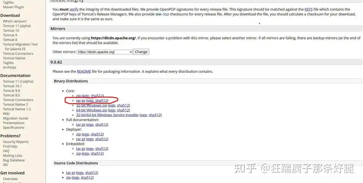
Task: Open pgp for Full documentation tar.gz
Action: point(90,124)
